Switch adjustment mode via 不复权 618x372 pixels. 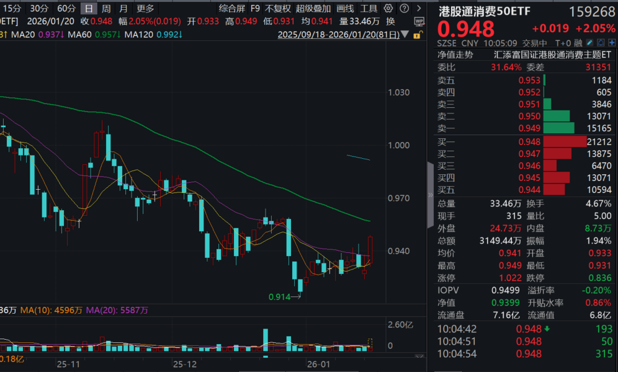pos(277,9)
